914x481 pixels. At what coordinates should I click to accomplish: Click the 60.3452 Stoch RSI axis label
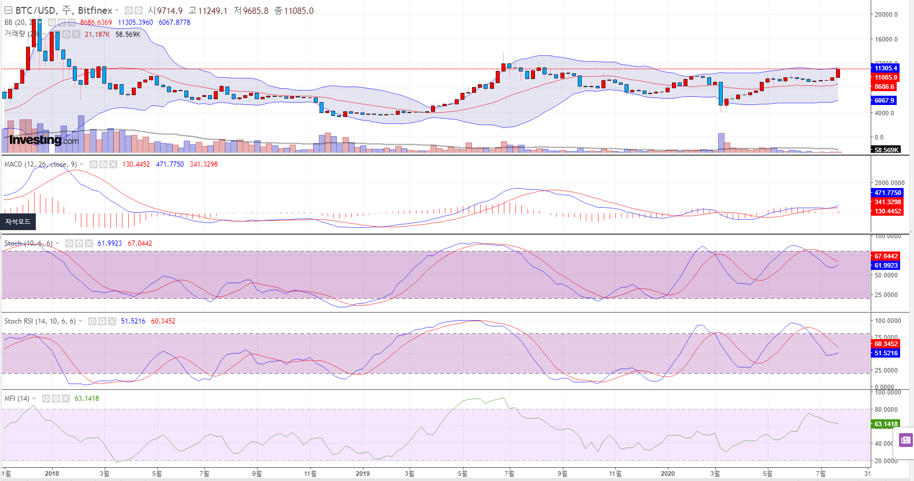[885, 344]
